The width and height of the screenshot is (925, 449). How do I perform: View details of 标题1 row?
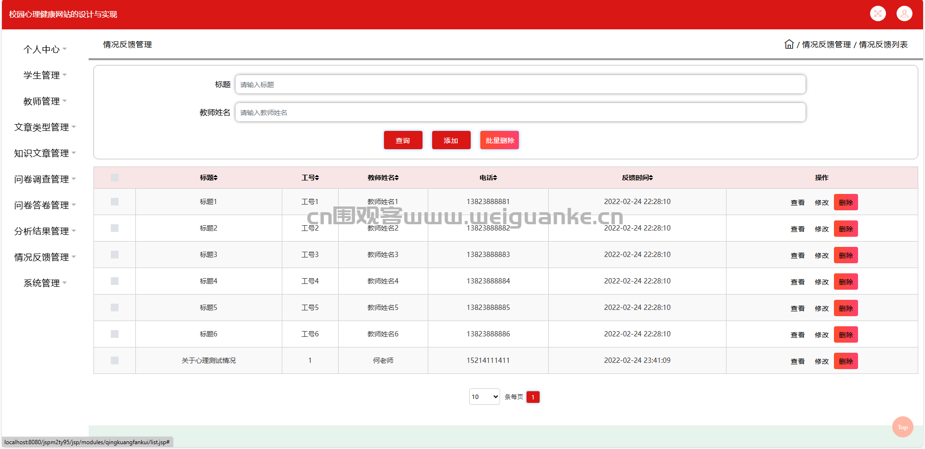pyautogui.click(x=798, y=203)
